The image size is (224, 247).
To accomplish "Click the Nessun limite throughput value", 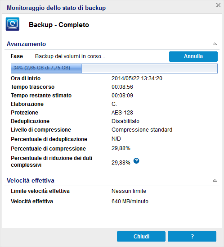I will pos(129,191).
